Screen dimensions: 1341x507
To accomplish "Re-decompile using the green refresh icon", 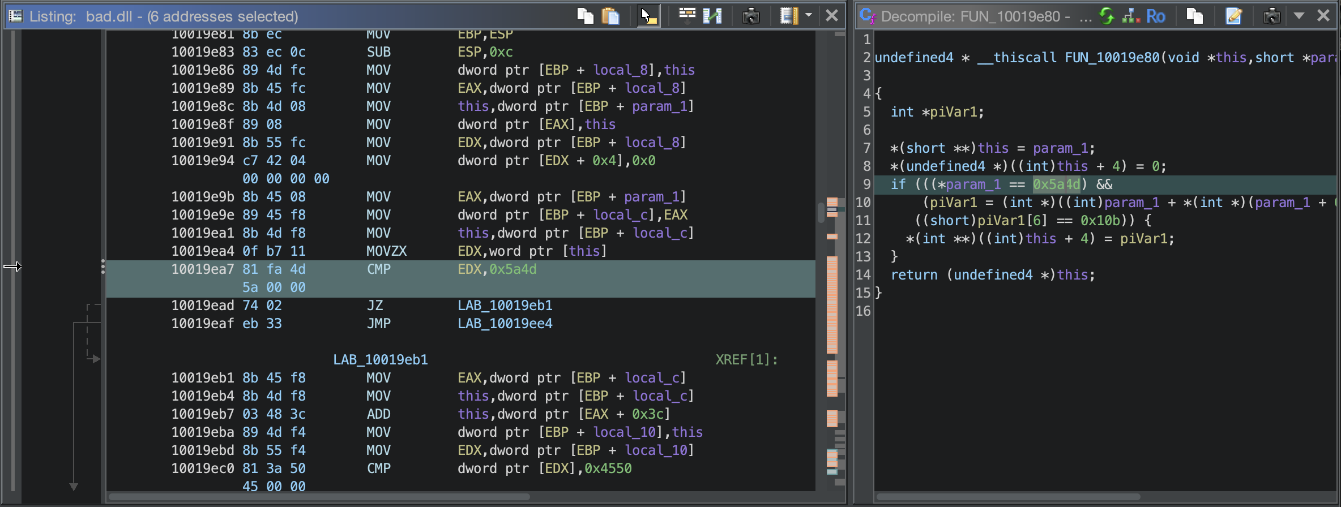I will click(x=1107, y=16).
